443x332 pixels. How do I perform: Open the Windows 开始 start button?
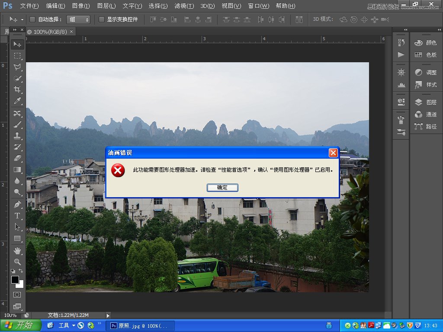(20, 326)
